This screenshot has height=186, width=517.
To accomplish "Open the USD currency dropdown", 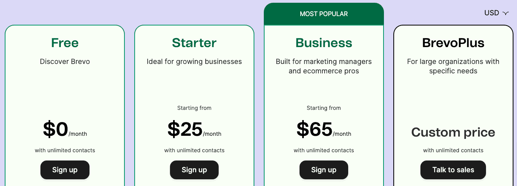I will tap(496, 13).
